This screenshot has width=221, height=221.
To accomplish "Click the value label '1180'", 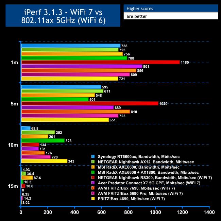I will pos(185,62).
